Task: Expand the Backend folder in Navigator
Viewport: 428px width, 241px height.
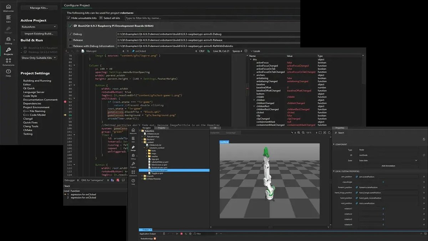Action: 142,139
